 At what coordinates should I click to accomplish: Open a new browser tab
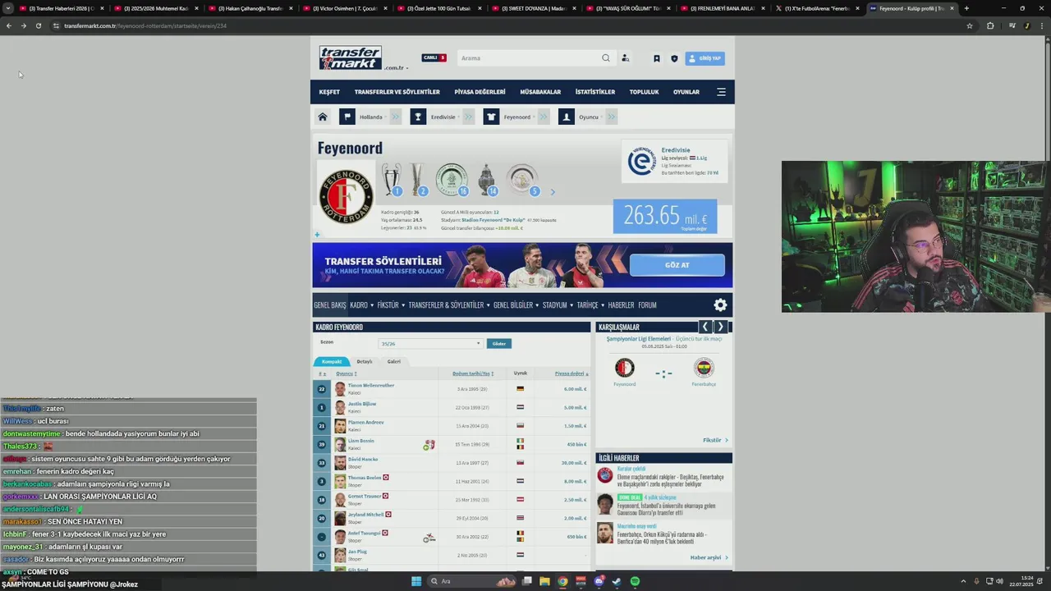pos(966,8)
